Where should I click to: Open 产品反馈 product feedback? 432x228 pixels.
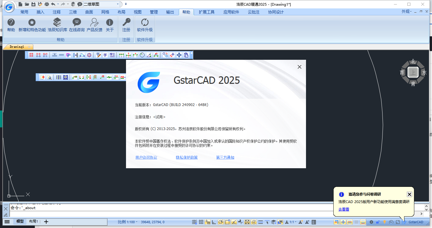[94, 25]
